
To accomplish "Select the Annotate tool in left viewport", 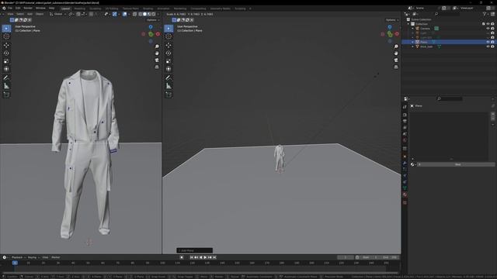I will (6, 77).
